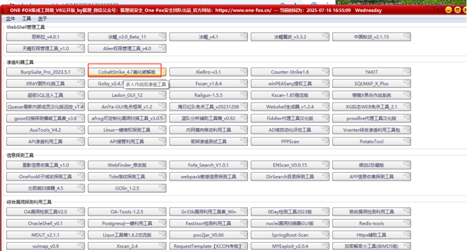Open 超级SQL注入工具

click(x=46, y=95)
